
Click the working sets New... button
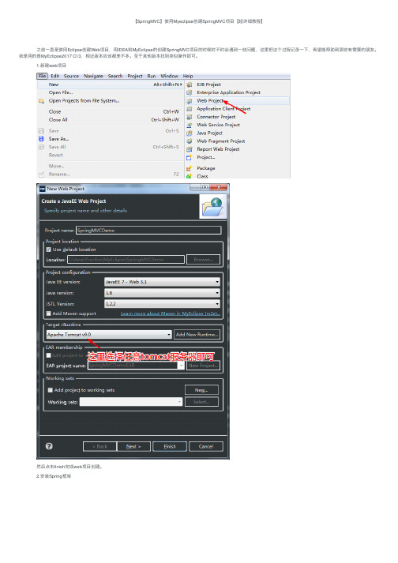[x=201, y=390]
